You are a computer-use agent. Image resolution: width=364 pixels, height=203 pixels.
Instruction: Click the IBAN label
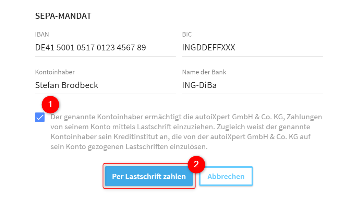pos(42,34)
